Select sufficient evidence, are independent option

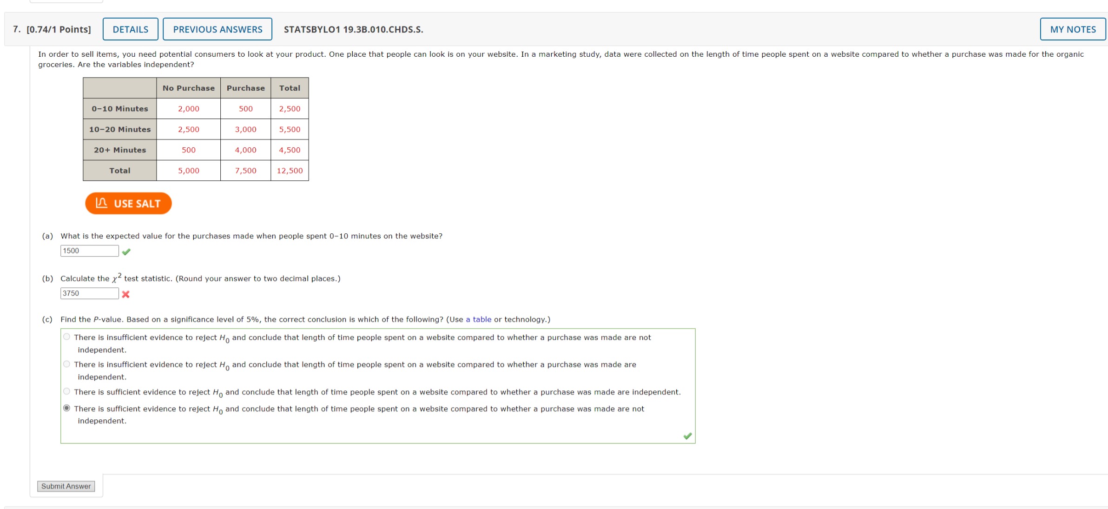[67, 391]
